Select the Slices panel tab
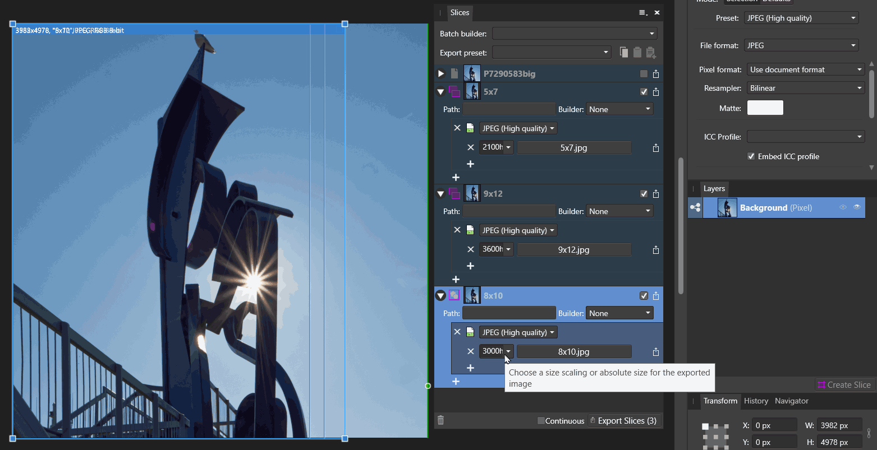Viewport: 877px width, 450px height. 460,12
